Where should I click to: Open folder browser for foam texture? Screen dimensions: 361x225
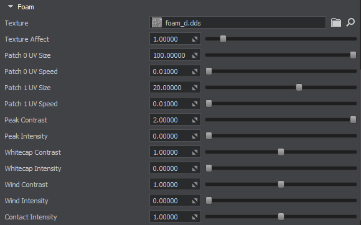(x=336, y=22)
